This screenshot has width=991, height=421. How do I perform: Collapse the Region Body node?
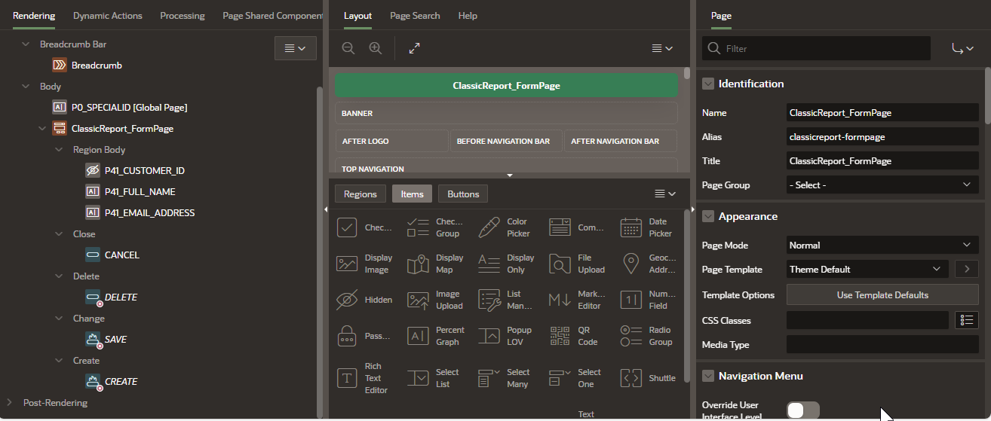tap(60, 150)
